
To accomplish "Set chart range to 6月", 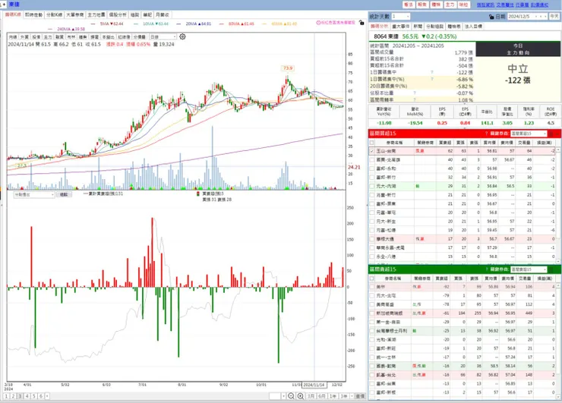I will tap(322, 396).
